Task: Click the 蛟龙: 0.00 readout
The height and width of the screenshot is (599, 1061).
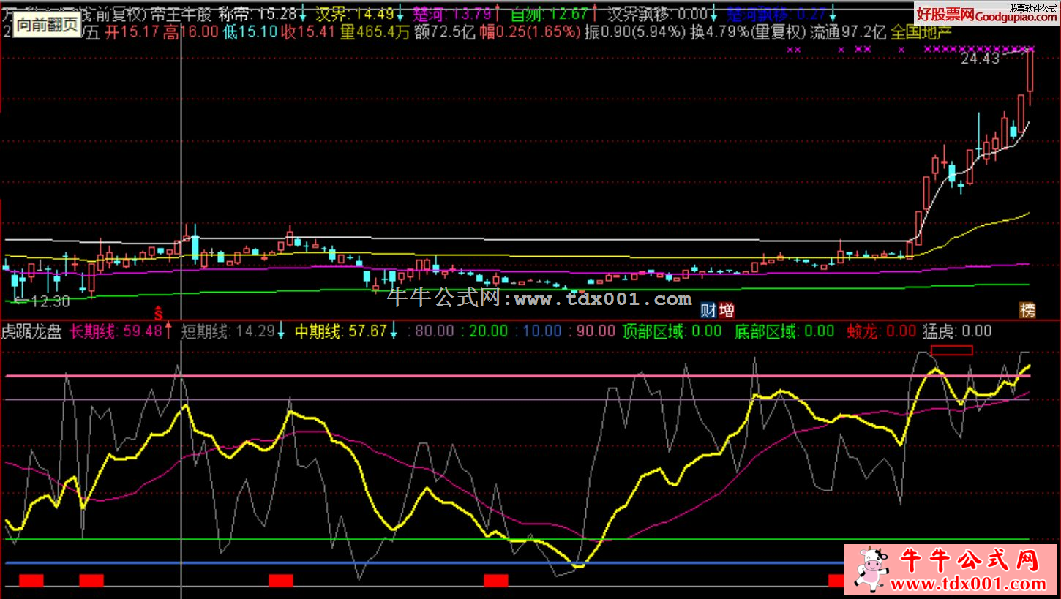Action: coord(881,331)
